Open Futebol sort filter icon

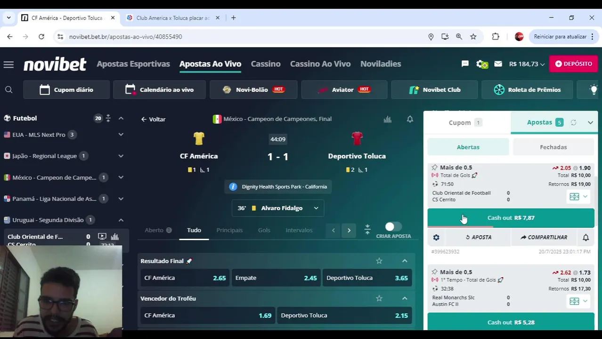point(108,118)
